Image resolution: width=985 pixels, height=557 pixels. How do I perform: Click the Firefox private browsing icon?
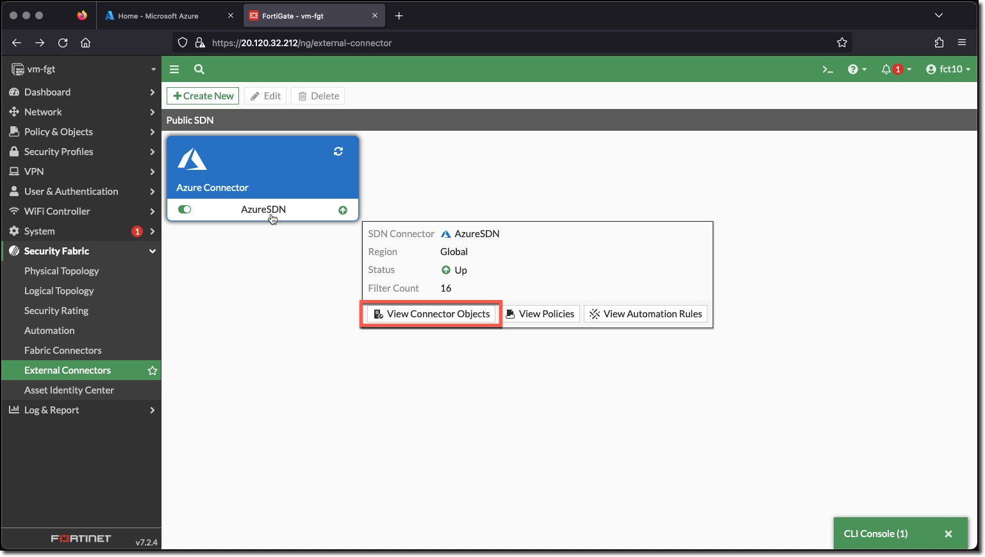[x=82, y=16]
